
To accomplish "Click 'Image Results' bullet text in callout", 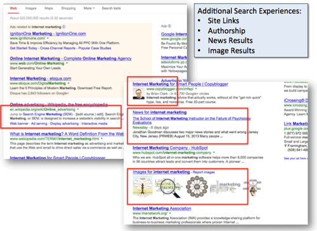I will pos(231,51).
